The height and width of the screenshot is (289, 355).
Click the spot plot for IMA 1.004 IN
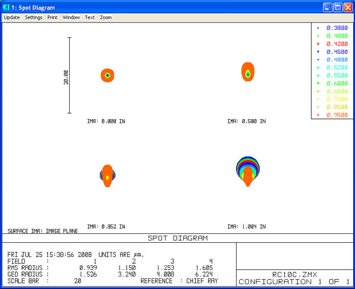pos(248,171)
